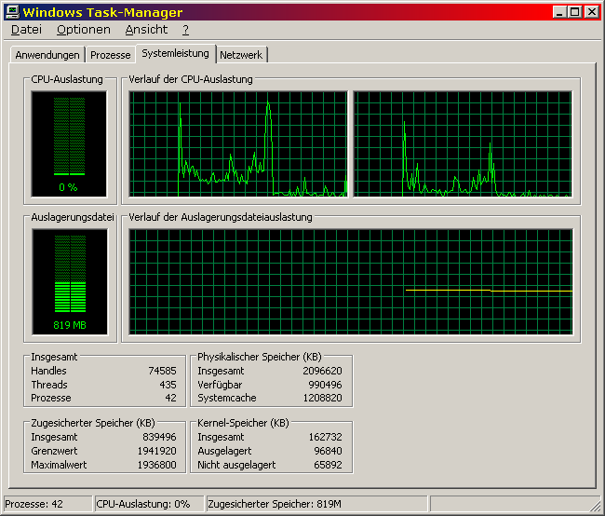The height and width of the screenshot is (516, 605).
Task: Click the Threads label
Action: (49, 385)
